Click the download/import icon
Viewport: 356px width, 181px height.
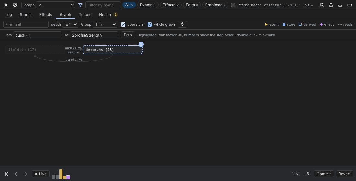point(340,5)
